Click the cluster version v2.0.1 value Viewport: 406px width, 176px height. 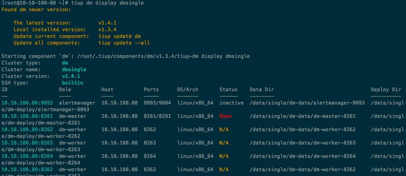71,76
